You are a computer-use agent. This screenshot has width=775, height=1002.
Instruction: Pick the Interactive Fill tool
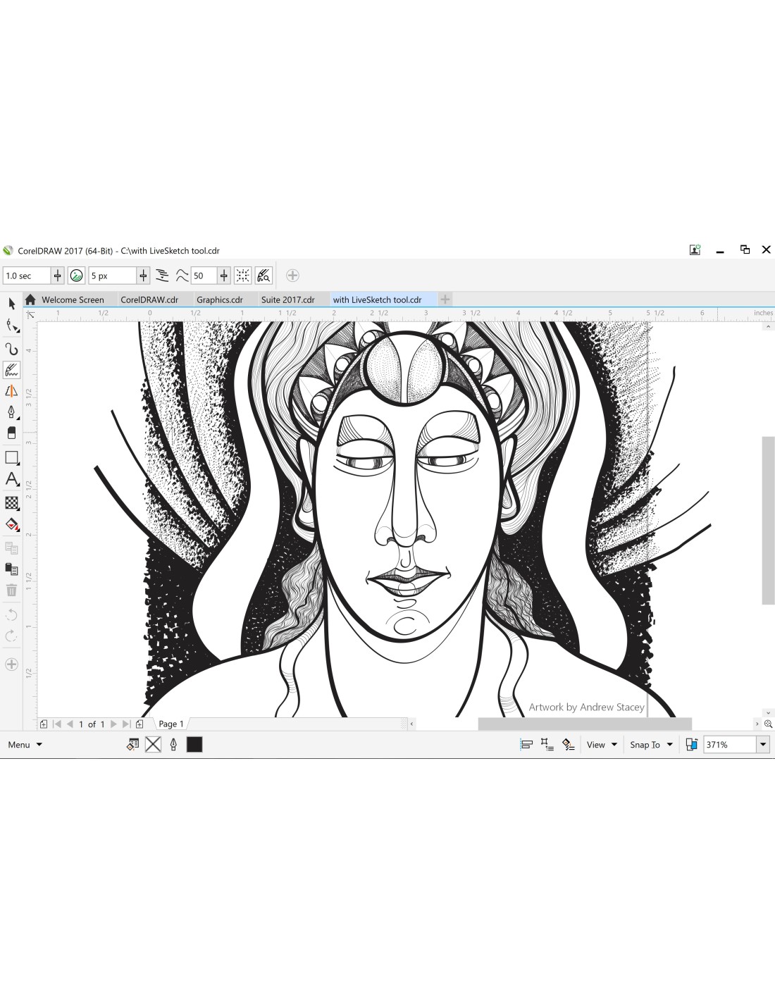click(x=11, y=525)
